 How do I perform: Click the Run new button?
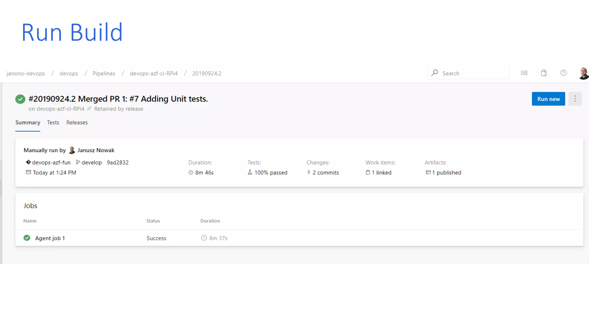point(548,99)
